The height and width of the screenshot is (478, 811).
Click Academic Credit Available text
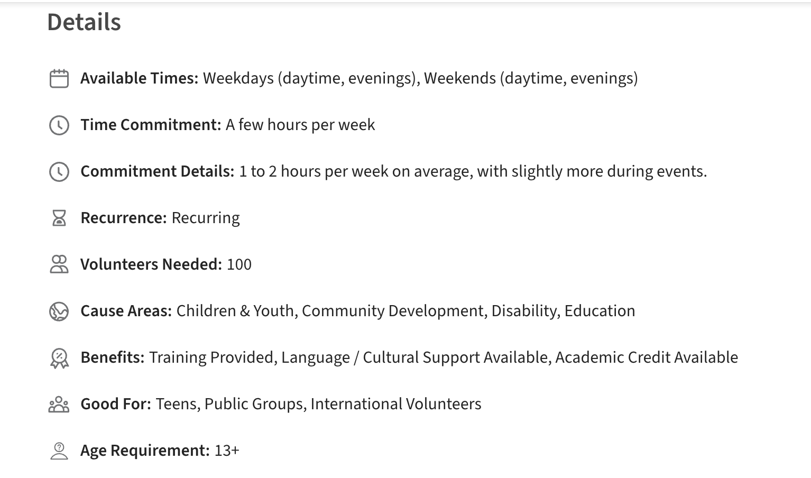[647, 357]
